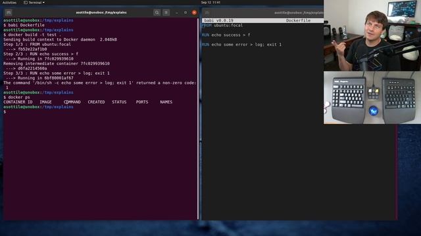Click the new tab icon in left terminal
Screen dimensions: 421x236
(x=9, y=12)
